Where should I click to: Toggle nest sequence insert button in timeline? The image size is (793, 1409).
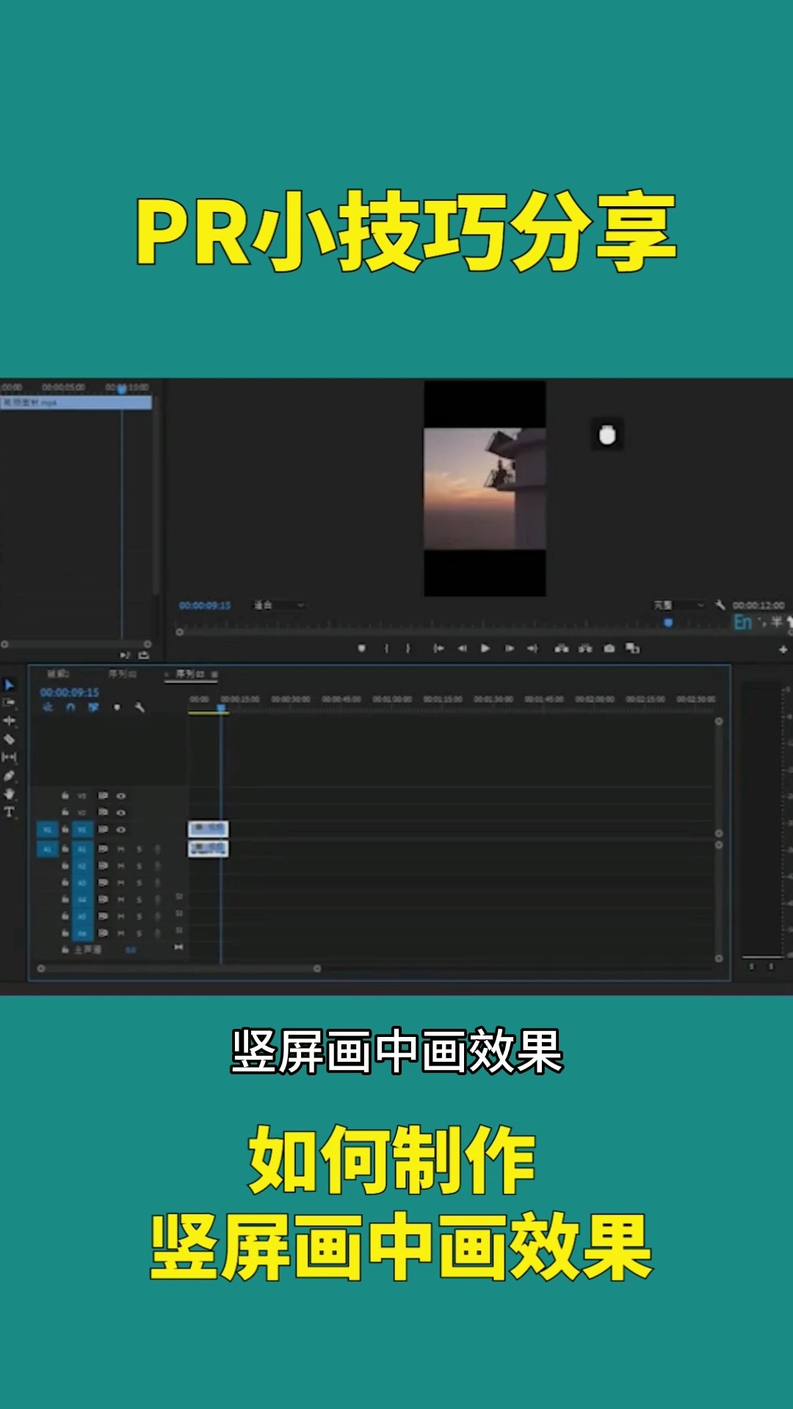pyautogui.click(x=48, y=707)
